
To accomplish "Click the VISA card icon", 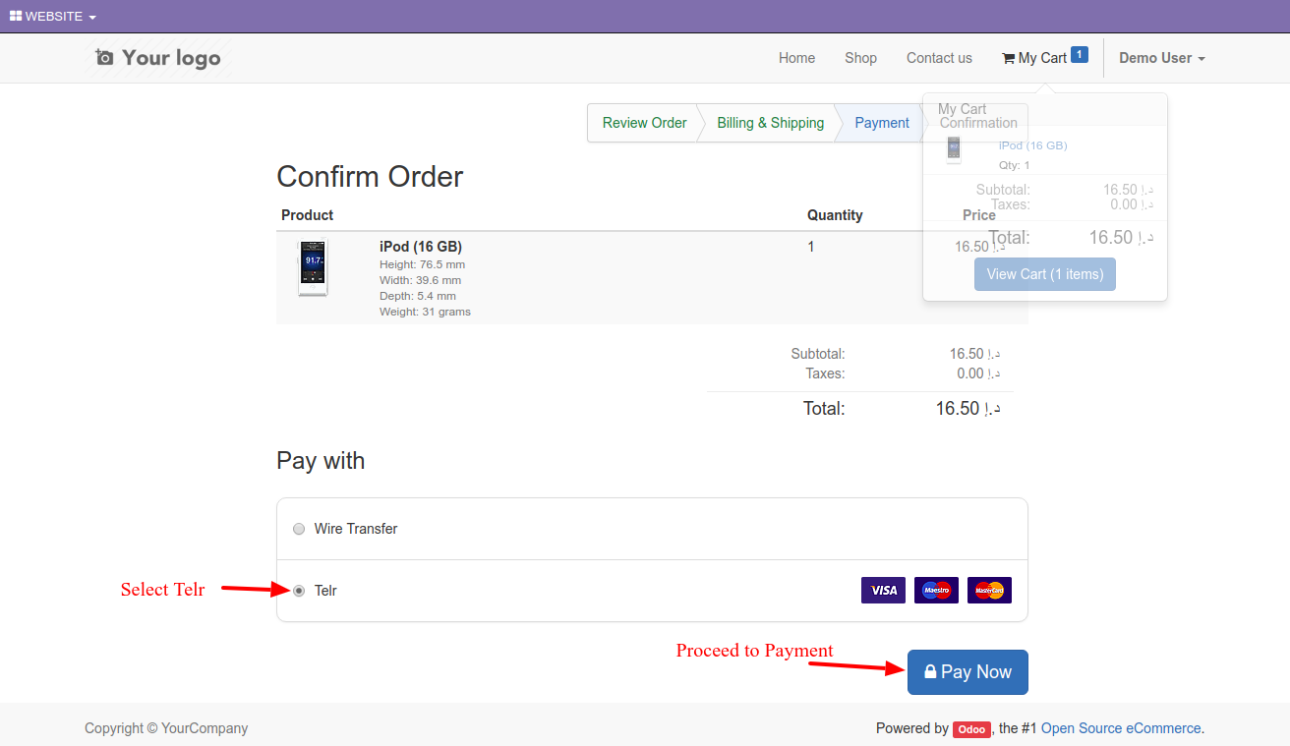I will pyautogui.click(x=883, y=590).
